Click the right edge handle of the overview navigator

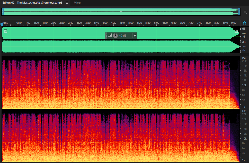[239, 12]
